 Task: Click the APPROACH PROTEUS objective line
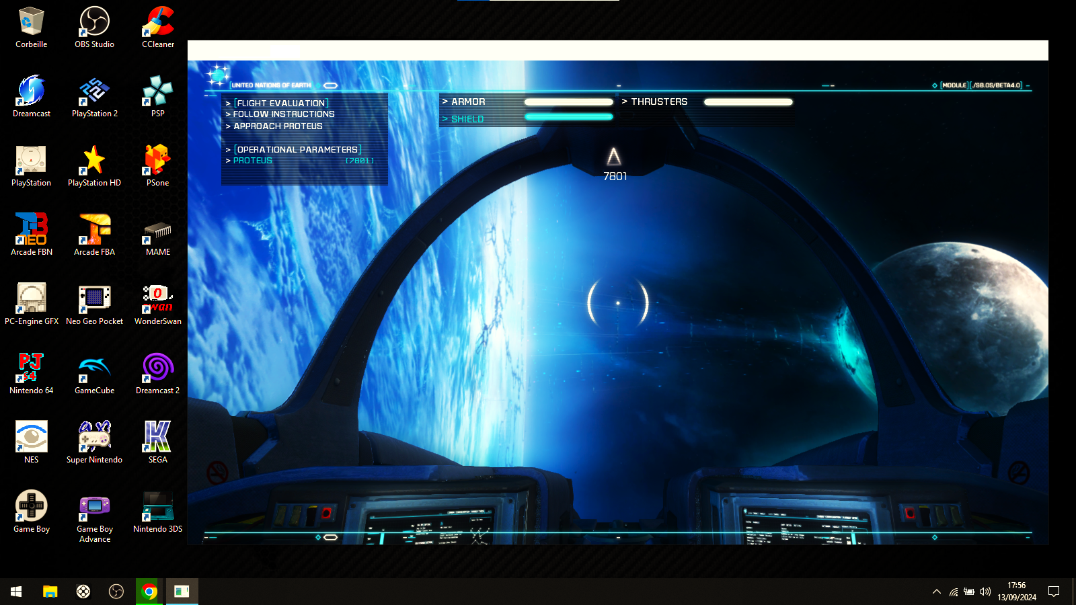click(278, 126)
